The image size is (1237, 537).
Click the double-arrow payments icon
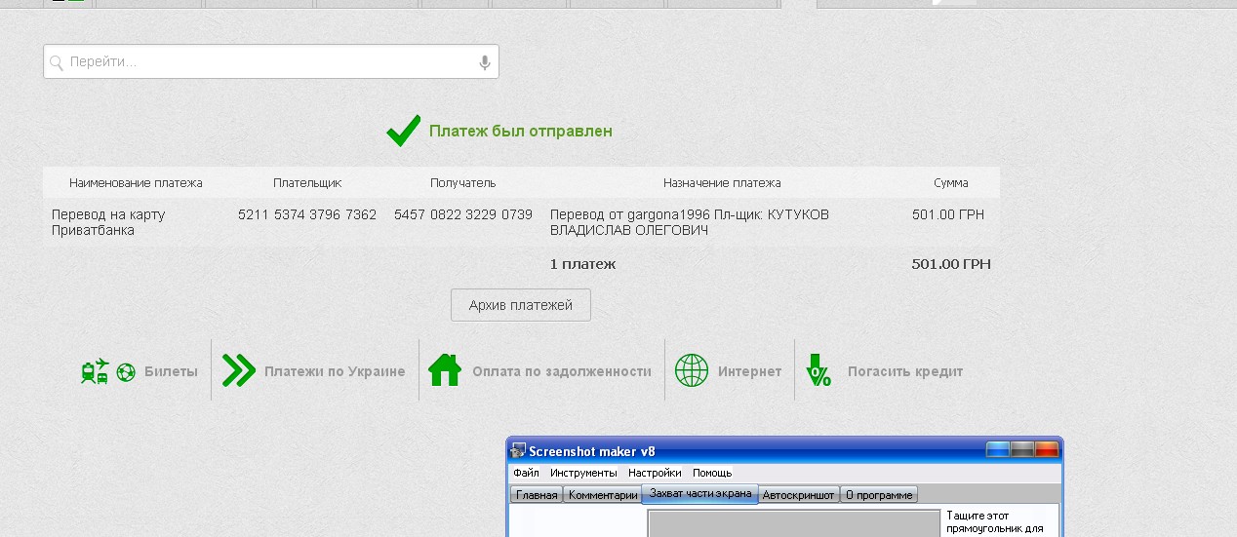click(x=239, y=371)
